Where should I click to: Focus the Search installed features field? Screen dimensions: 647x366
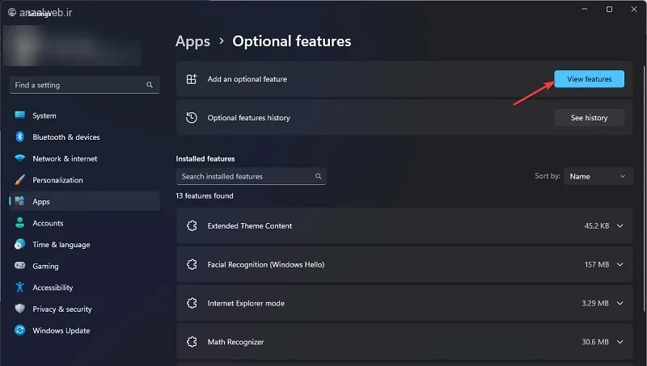[251, 176]
